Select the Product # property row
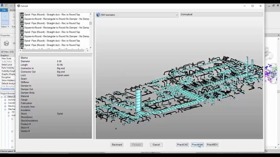This screenshot has height=157, width=280. [x=56, y=124]
